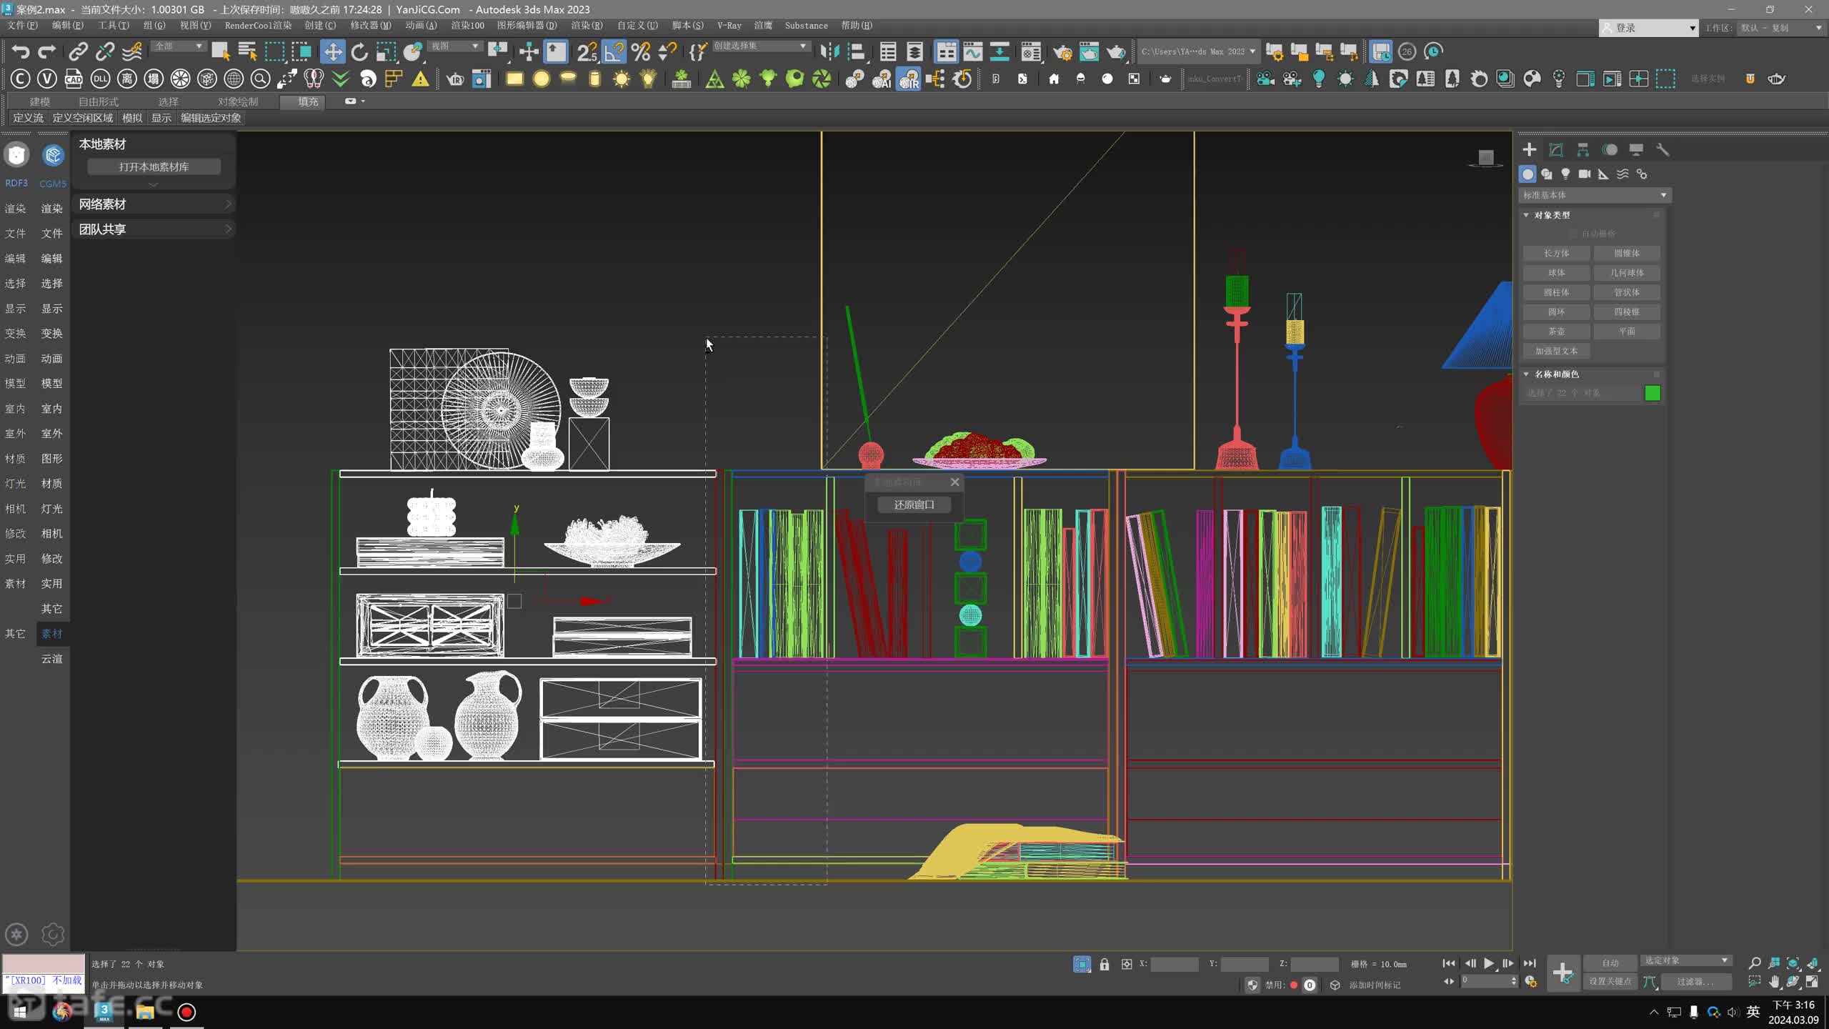Image resolution: width=1829 pixels, height=1029 pixels.
Task: Click the Select Object tool
Action: click(220, 51)
